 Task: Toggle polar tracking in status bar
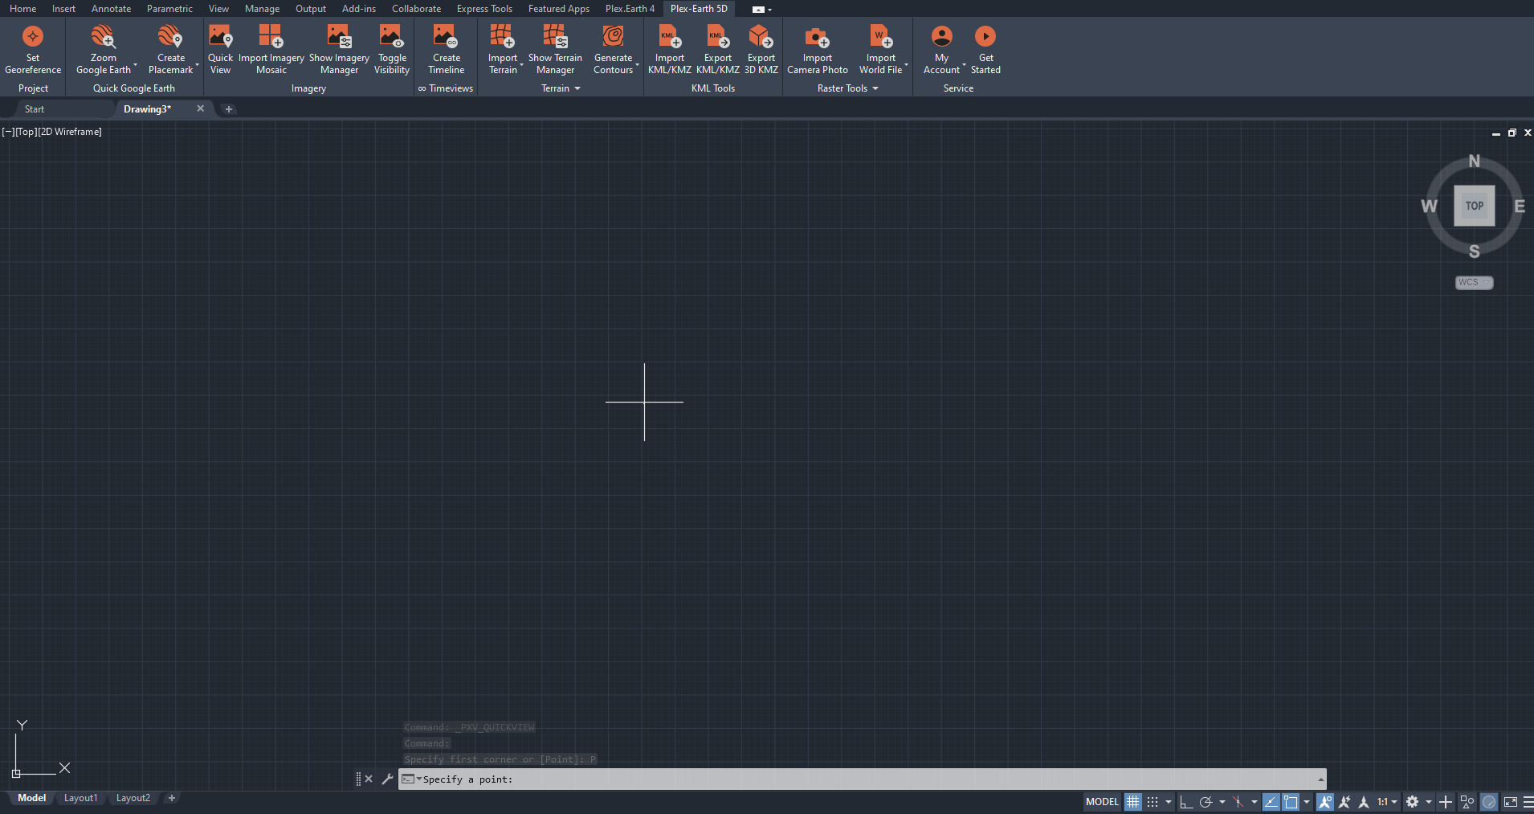pos(1206,802)
